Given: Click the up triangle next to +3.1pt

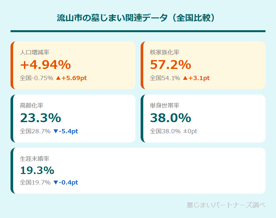Looking at the screenshot, I should pos(185,78).
